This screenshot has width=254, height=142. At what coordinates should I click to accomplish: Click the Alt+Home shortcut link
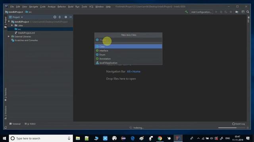click(134, 71)
